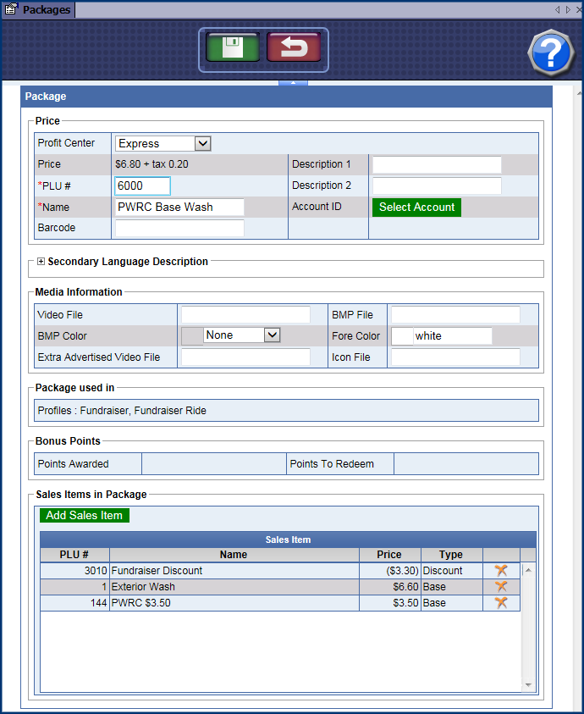
Task: Delete the Fundraiser Discount sales item
Action: point(501,571)
